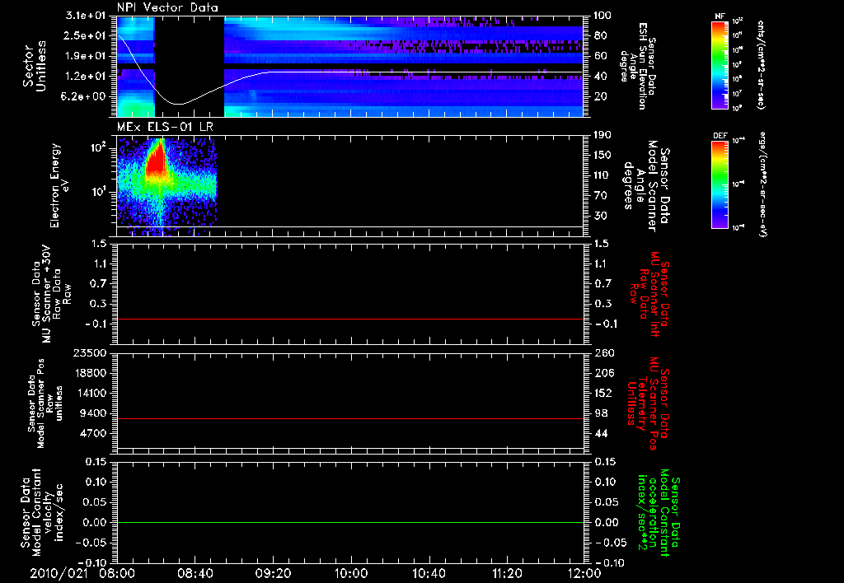Click the 2010/021 08:00 time tick label
The width and height of the screenshot is (844, 583).
[83, 573]
